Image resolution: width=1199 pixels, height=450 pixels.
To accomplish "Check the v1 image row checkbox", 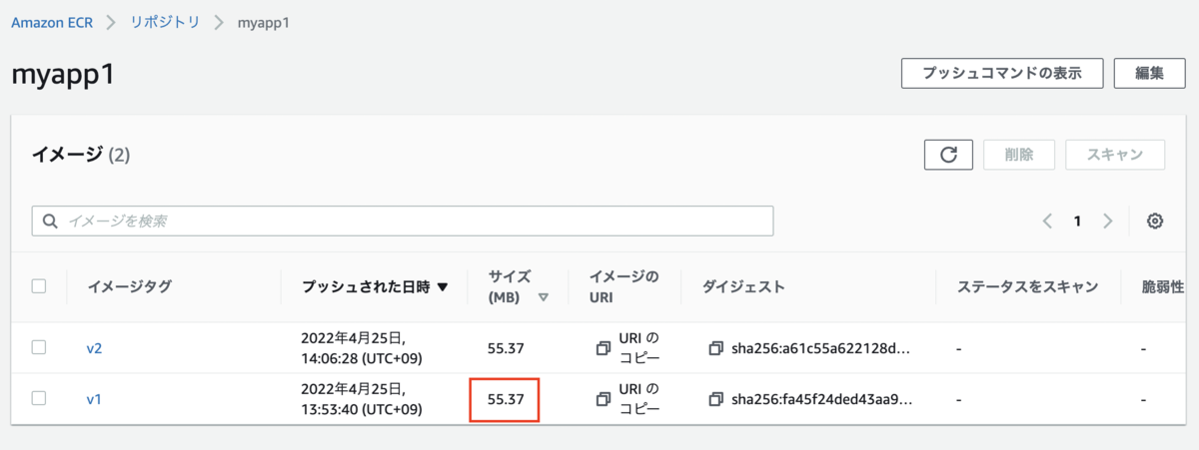I will [x=39, y=398].
